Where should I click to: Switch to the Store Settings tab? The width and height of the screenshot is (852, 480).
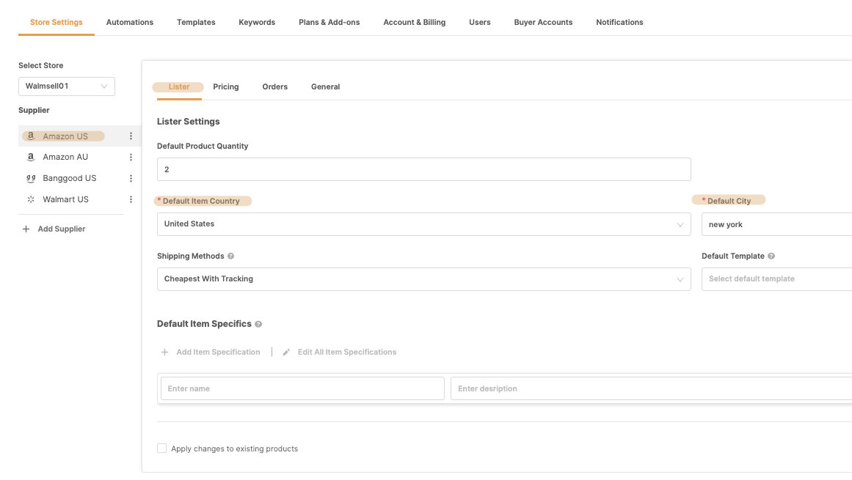point(57,22)
